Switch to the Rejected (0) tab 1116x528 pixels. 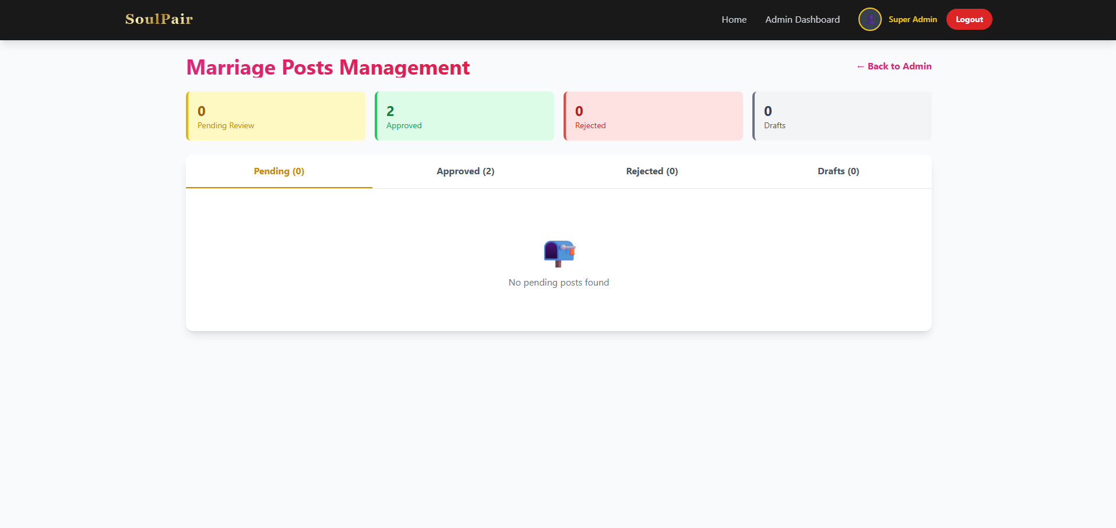652,171
